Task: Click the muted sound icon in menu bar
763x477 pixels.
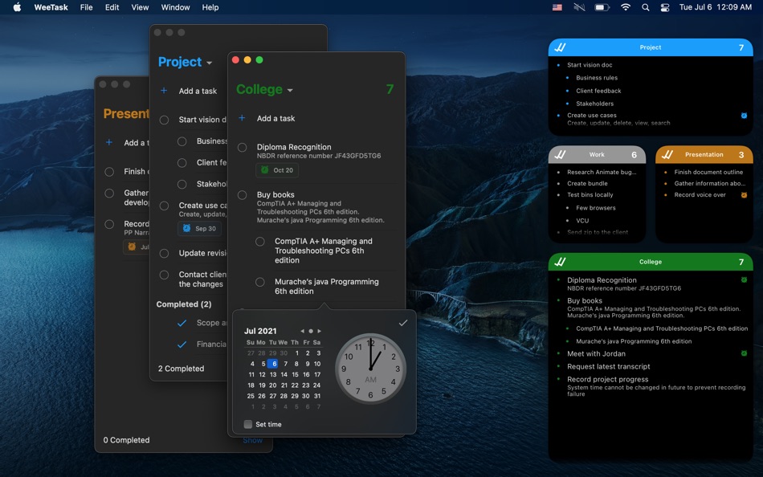Action: [579, 7]
